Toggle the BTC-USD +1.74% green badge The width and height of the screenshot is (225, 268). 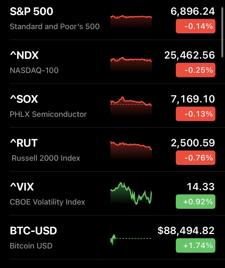coord(195,246)
